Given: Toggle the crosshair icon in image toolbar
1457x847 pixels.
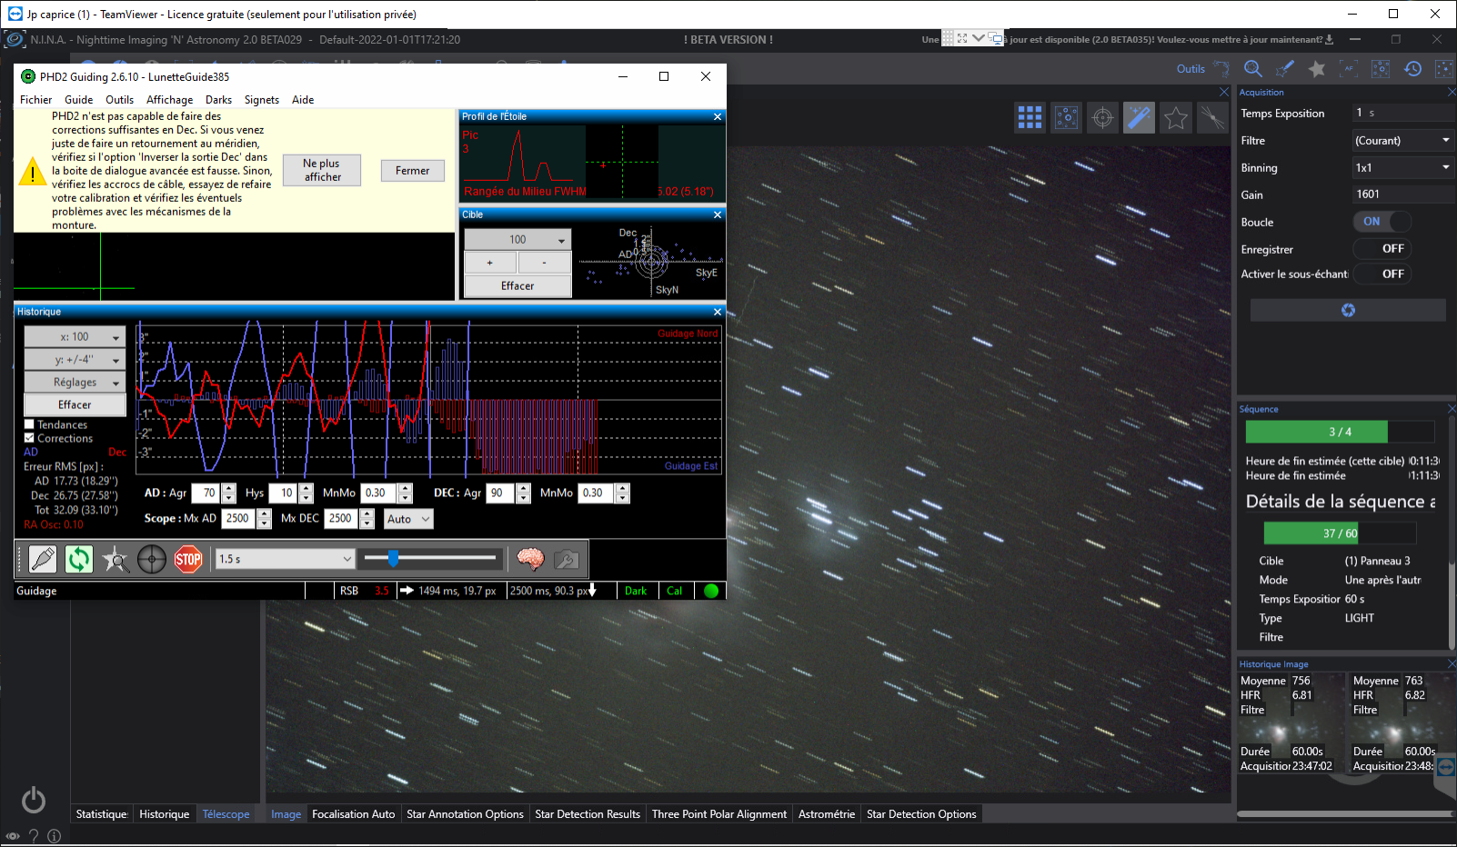Looking at the screenshot, I should tap(1103, 117).
